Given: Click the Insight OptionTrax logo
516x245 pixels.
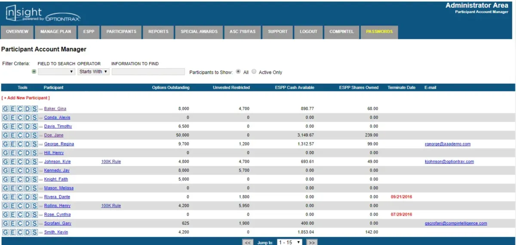Looking at the screenshot, I should tap(43, 13).
